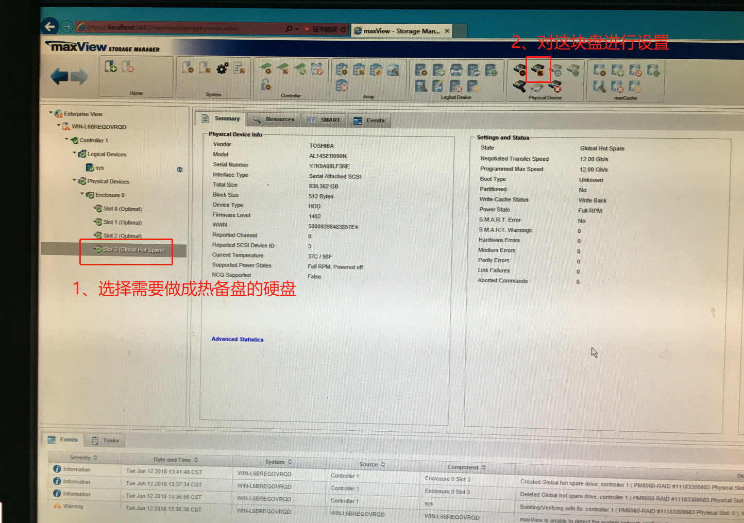The height and width of the screenshot is (523, 744).
Task: Select the bottom panel Events tab
Action: [x=63, y=440]
